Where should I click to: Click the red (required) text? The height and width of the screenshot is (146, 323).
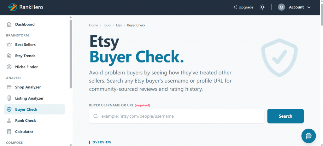(x=142, y=105)
